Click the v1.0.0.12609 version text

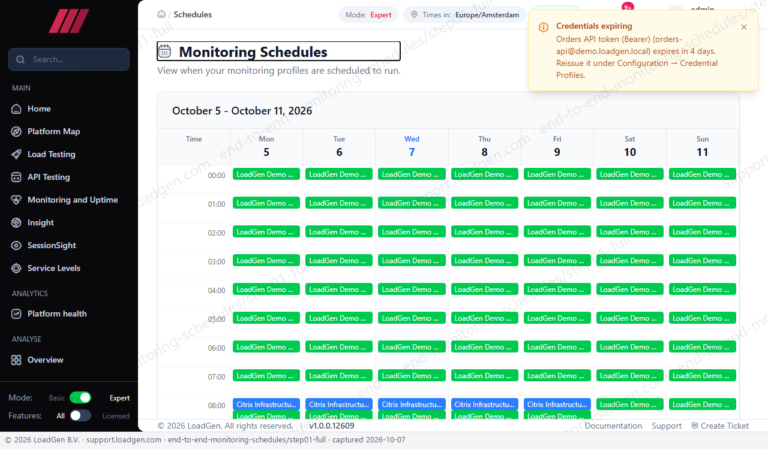click(332, 426)
